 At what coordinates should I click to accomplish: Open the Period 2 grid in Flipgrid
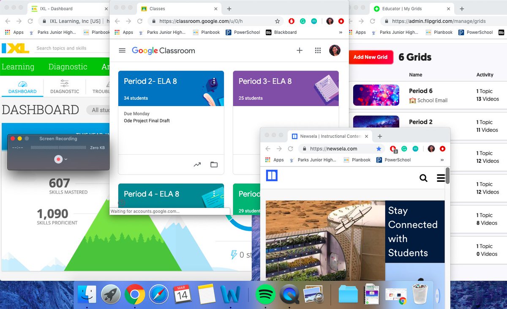[420, 122]
